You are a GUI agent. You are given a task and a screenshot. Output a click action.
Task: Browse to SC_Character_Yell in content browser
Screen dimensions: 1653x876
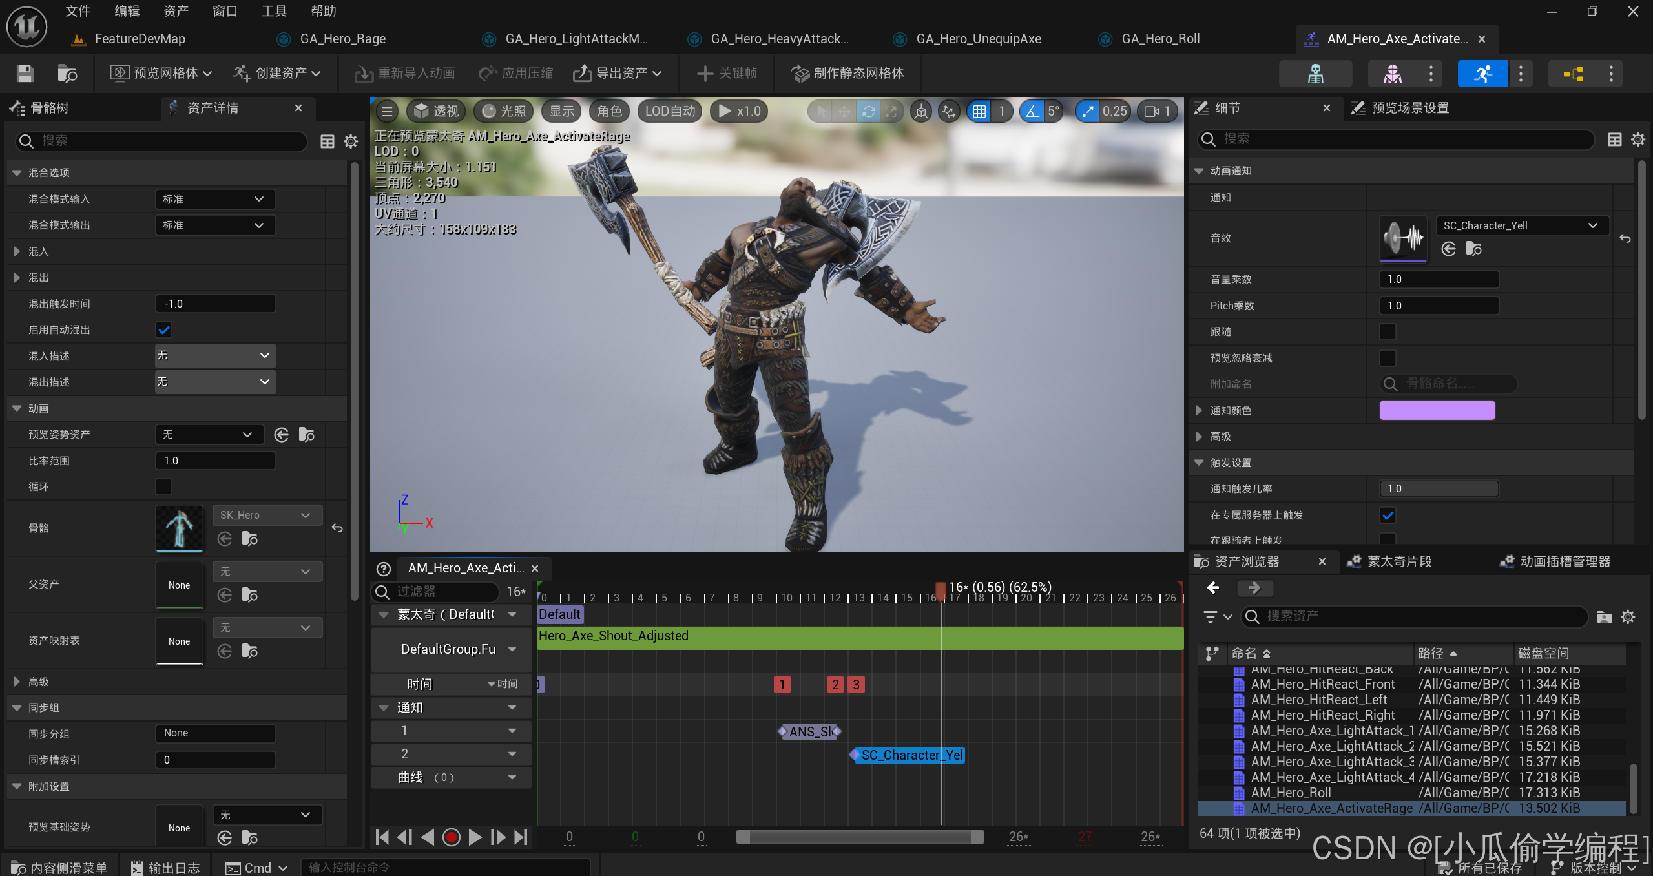[1474, 249]
